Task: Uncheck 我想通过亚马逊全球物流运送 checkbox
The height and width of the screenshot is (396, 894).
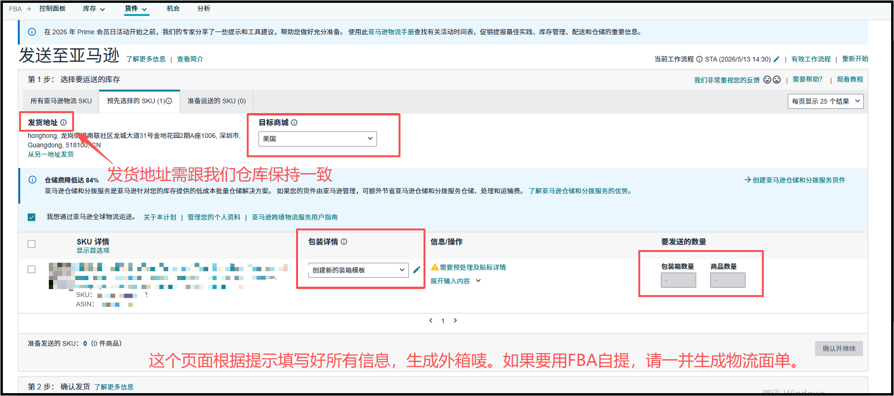Action: click(32, 217)
